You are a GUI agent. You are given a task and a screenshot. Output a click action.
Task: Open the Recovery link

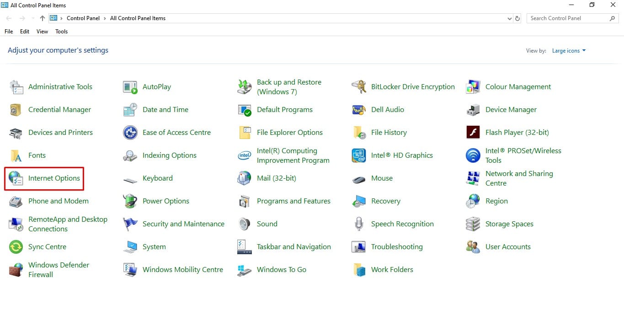(385, 201)
